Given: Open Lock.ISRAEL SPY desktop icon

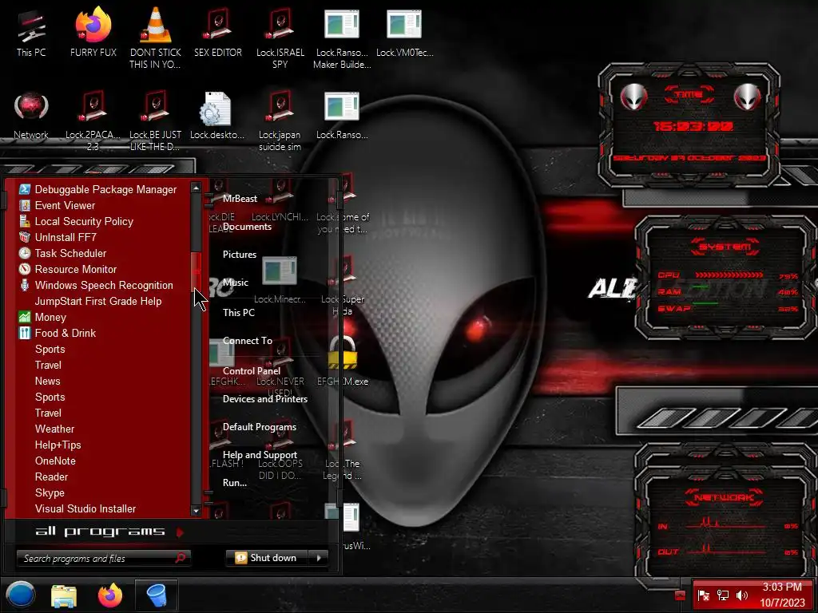Looking at the screenshot, I should tap(280, 38).
